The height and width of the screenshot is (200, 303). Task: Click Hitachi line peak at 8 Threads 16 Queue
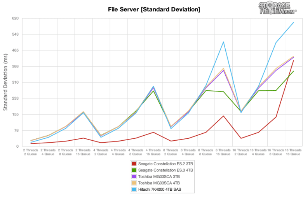(x=223, y=42)
